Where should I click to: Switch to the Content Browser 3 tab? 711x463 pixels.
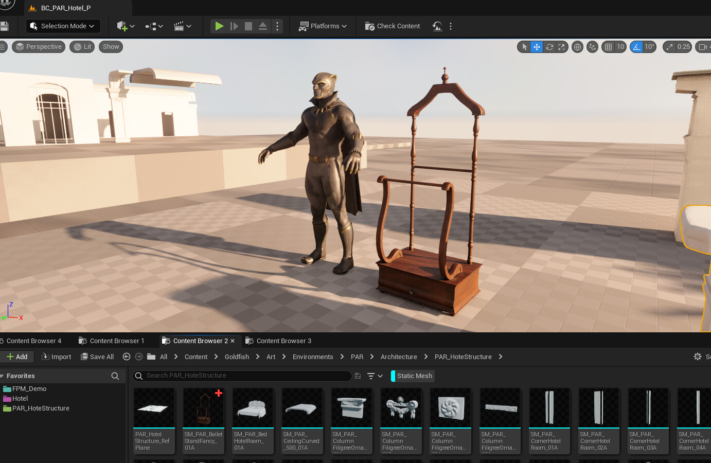[x=278, y=341]
